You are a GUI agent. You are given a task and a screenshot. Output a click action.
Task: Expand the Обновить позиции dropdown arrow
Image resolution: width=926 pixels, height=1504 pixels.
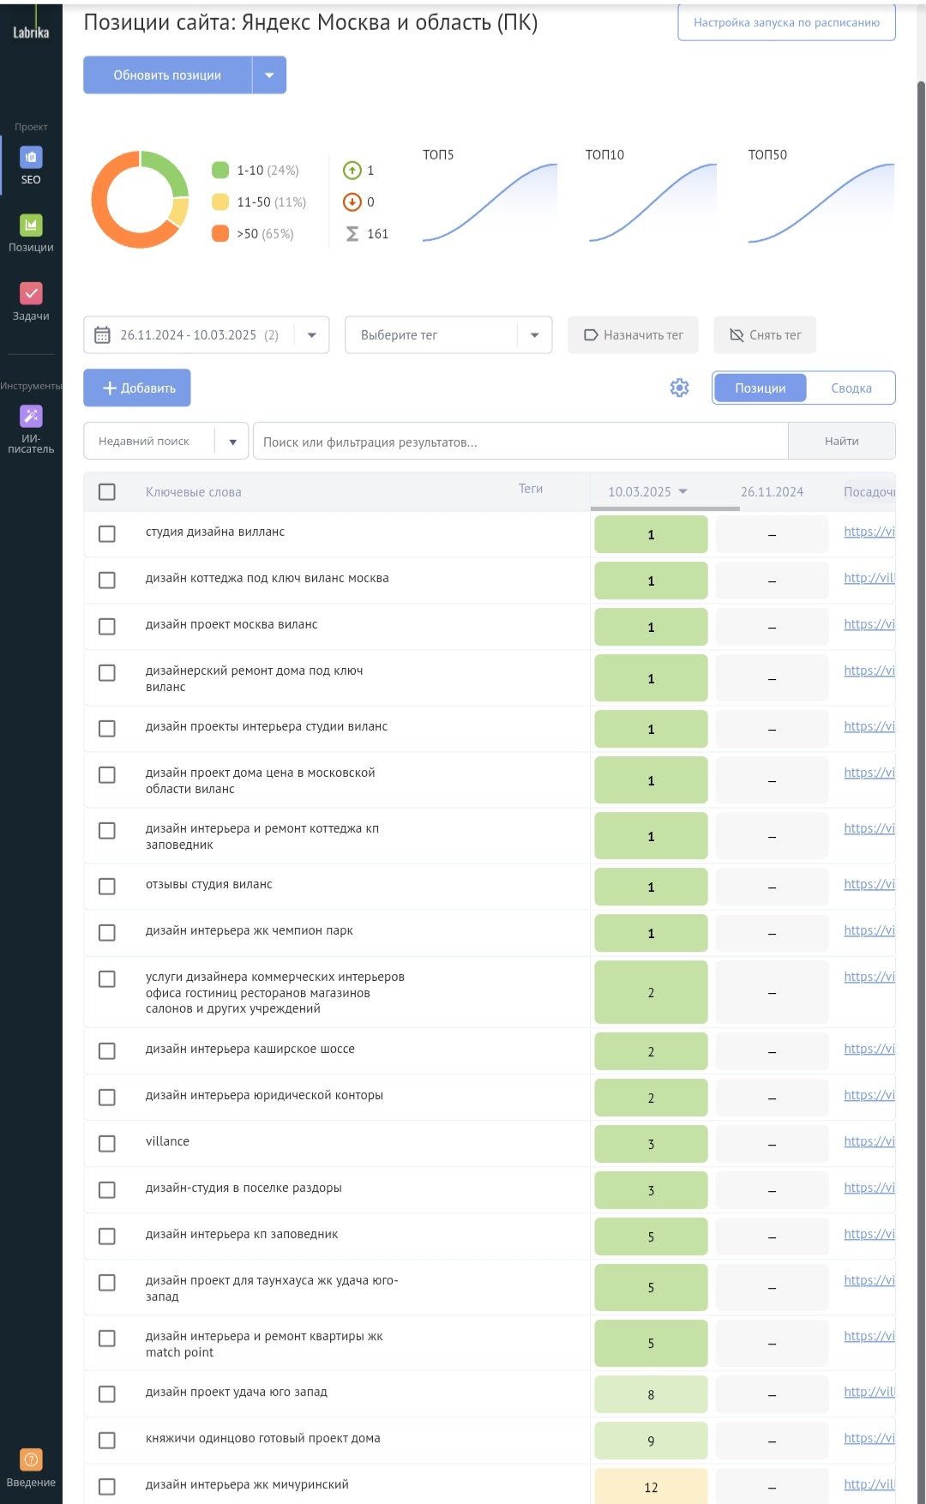pyautogui.click(x=269, y=75)
